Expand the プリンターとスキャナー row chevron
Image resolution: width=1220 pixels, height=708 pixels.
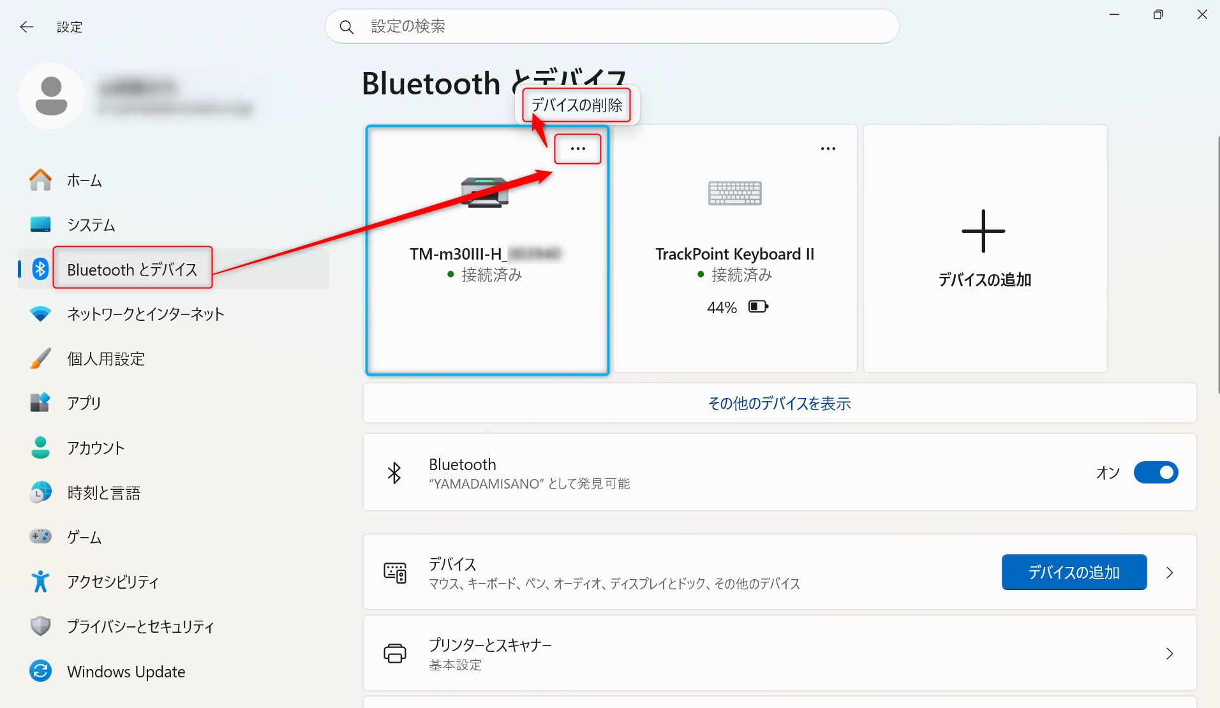click(1170, 654)
